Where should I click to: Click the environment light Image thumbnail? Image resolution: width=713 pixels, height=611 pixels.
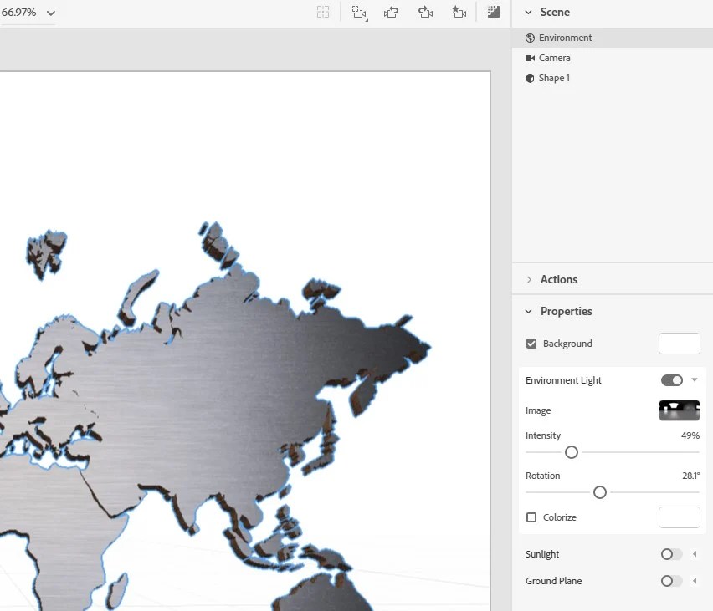(x=680, y=410)
